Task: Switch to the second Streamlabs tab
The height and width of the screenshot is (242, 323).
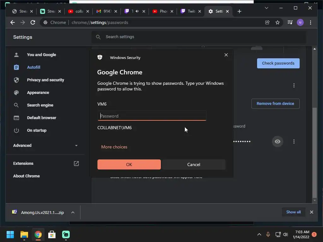Action: [x=48, y=11]
